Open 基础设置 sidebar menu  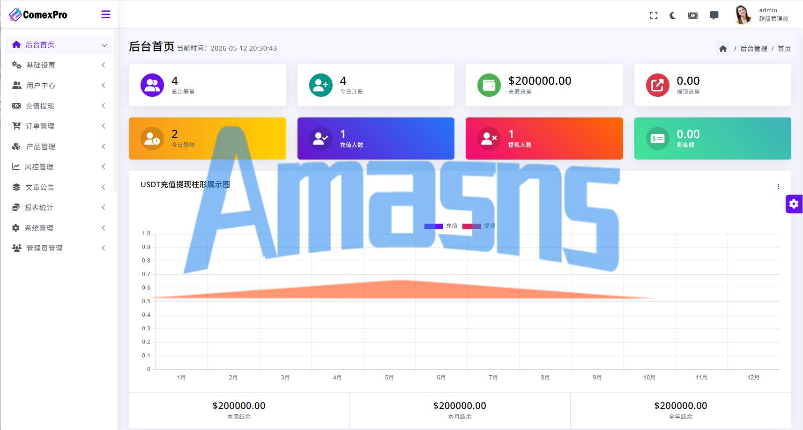click(59, 65)
